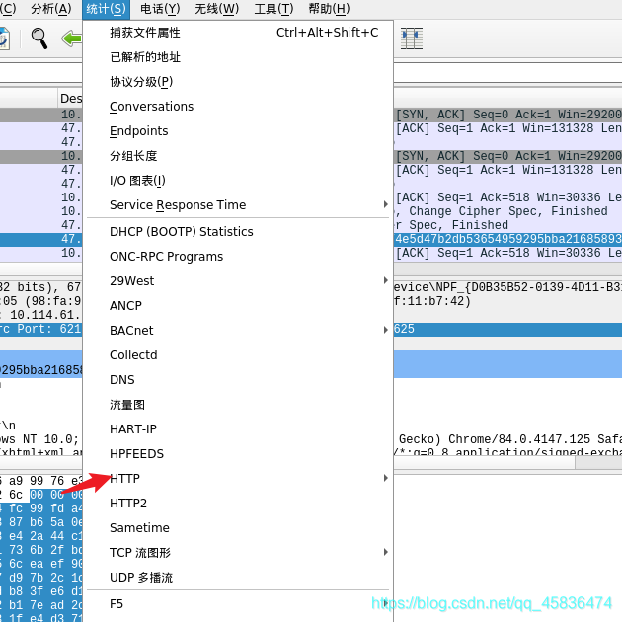Viewport: 622px width, 622px height.
Task: Select the Endpoints menu entry
Action: [x=238, y=131]
